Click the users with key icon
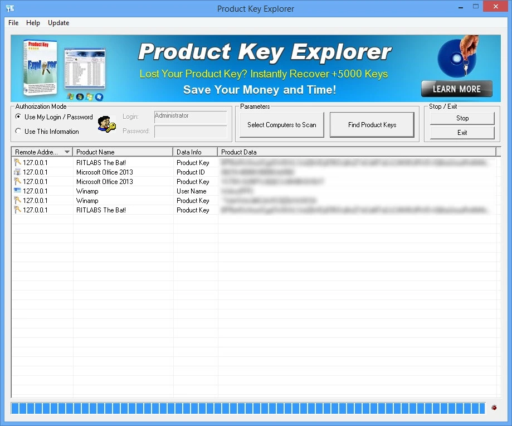The image size is (512, 426). (x=107, y=124)
